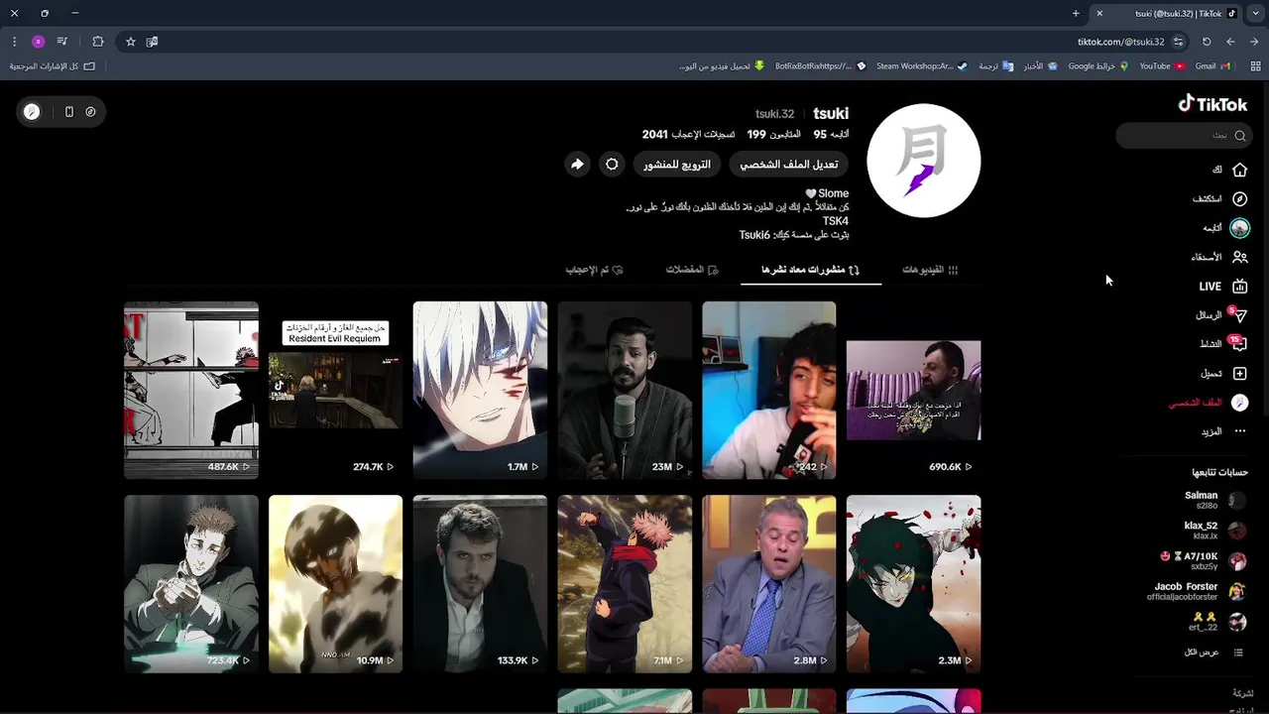1269x714 pixels.
Task: Click the share arrow button on profile
Action: (x=577, y=165)
